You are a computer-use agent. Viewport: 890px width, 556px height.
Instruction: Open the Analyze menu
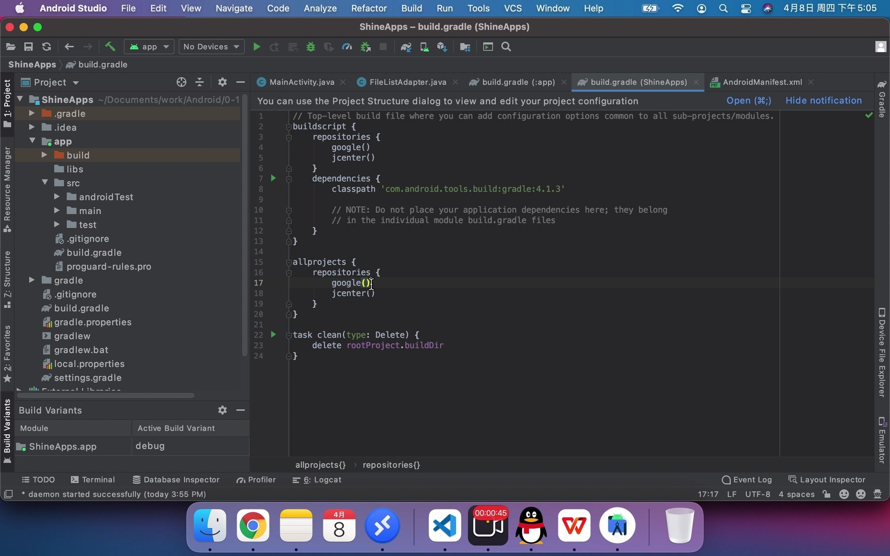pos(320,8)
